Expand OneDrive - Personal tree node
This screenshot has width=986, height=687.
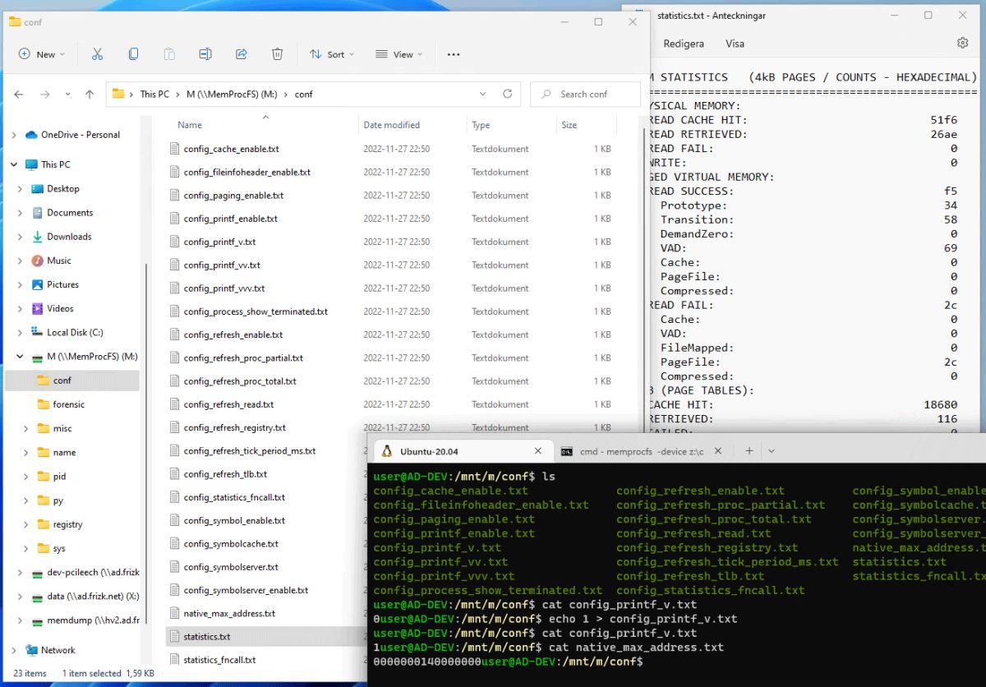coord(14,135)
